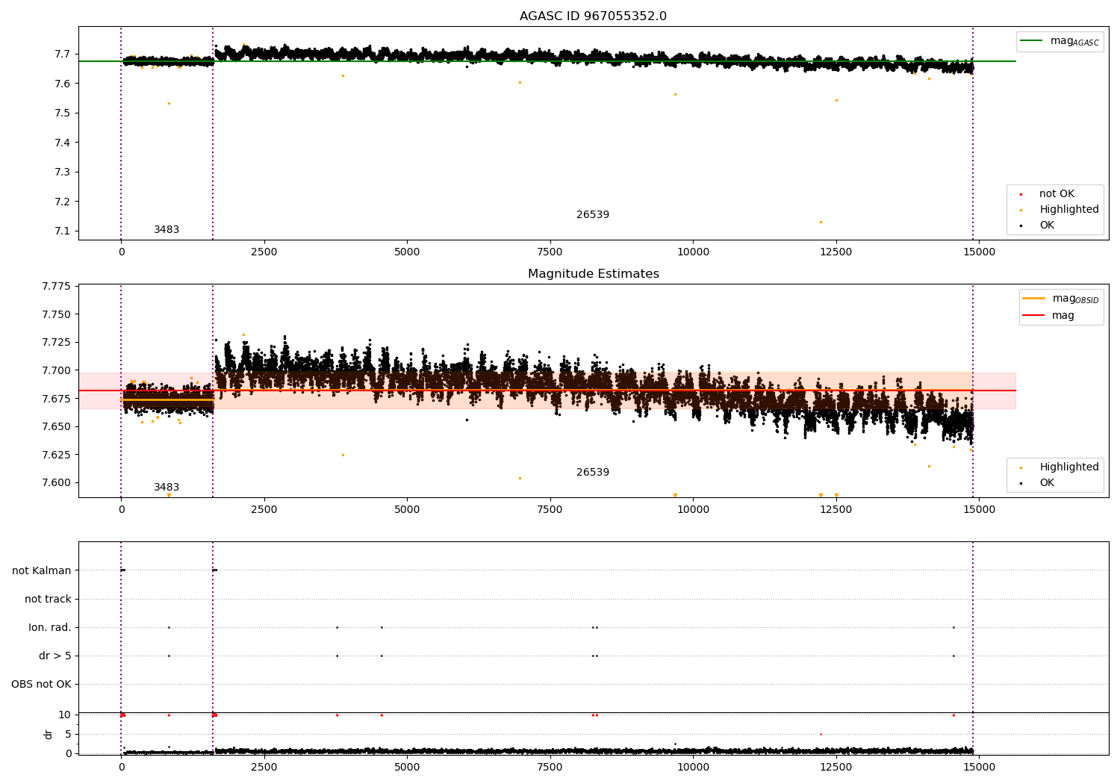Viewport: 1120px width, 784px height.
Task: Click the 'OBS not OK' row label
Action: tap(41, 685)
